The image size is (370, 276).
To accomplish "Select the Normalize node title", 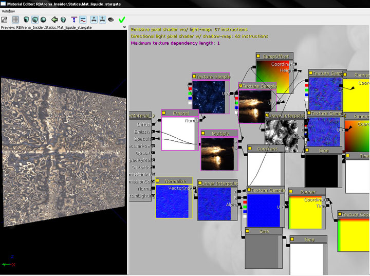I will pyautogui.click(x=174, y=181).
